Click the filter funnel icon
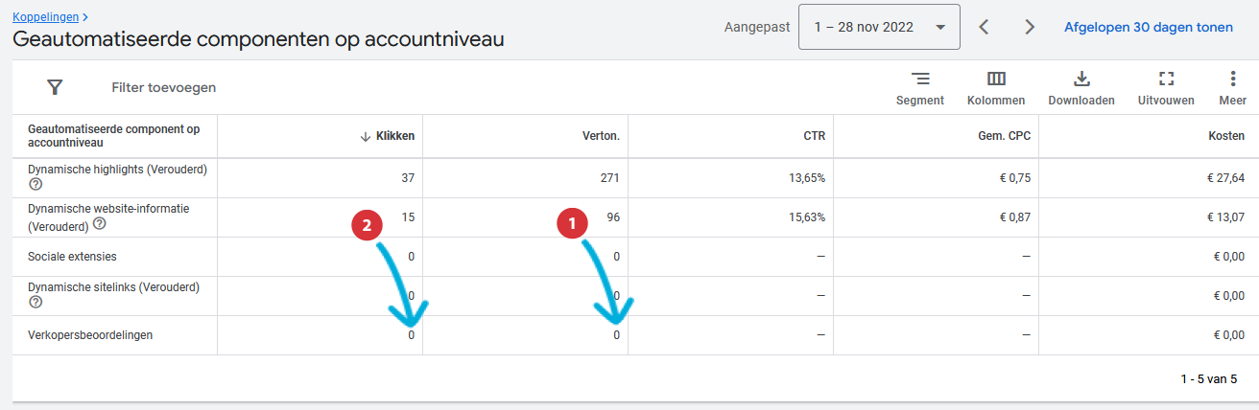 pos(55,87)
